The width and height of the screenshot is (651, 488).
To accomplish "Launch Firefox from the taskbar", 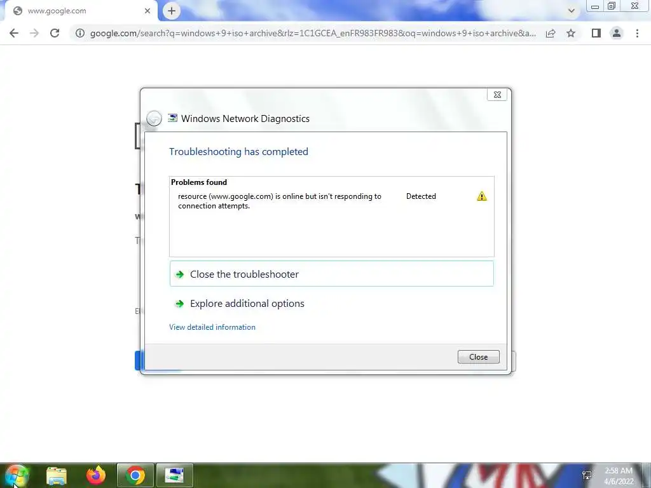I will pos(96,475).
